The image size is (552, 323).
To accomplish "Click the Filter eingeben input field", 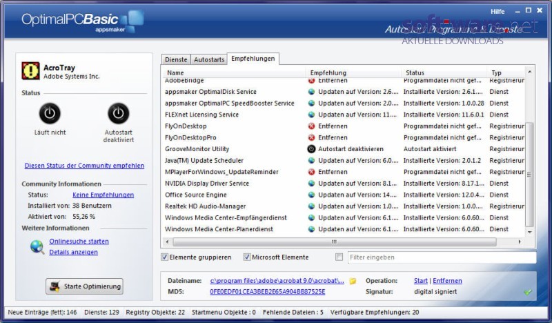I will point(442,257).
